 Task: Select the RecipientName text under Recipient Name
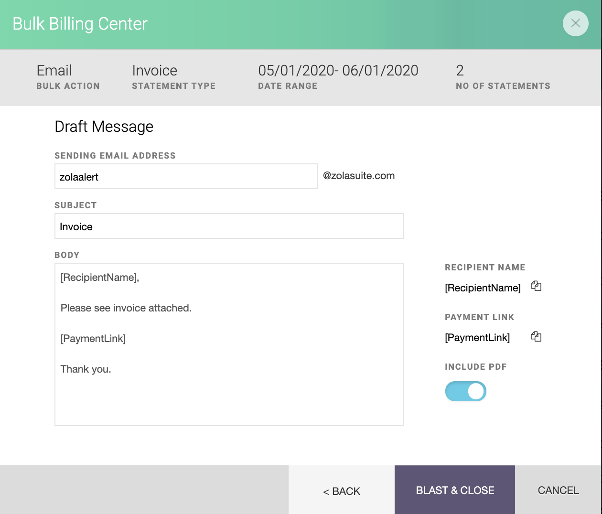(x=482, y=288)
